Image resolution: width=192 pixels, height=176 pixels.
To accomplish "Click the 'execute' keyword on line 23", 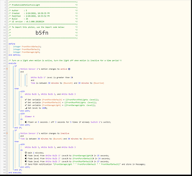I will click(12, 63).
